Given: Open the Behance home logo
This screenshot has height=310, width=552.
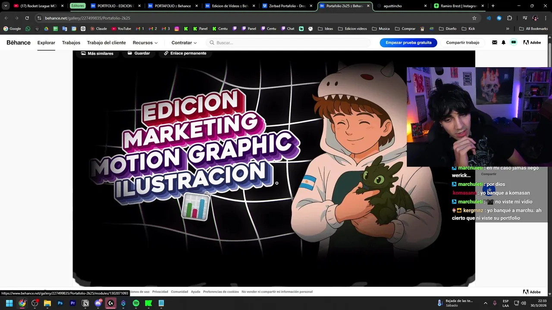Looking at the screenshot, I should [x=18, y=43].
